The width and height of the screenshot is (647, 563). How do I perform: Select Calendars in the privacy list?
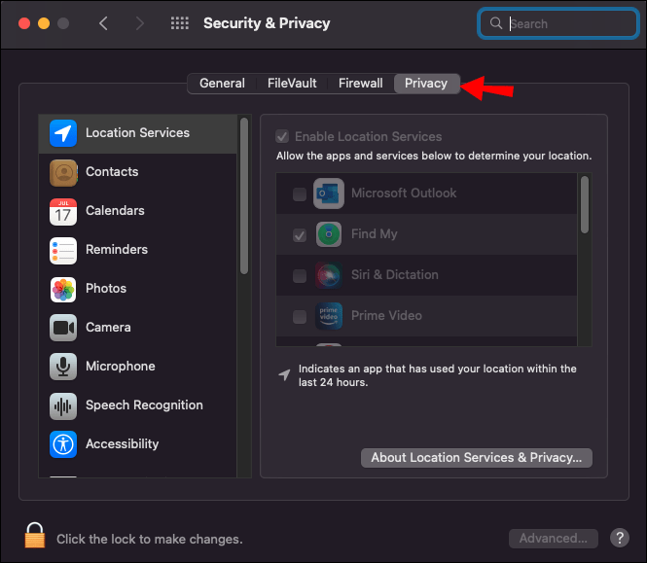pyautogui.click(x=138, y=211)
